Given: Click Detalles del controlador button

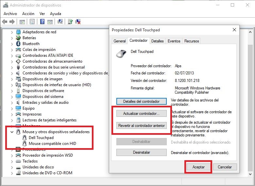Looking at the screenshot, I should coord(142,101).
